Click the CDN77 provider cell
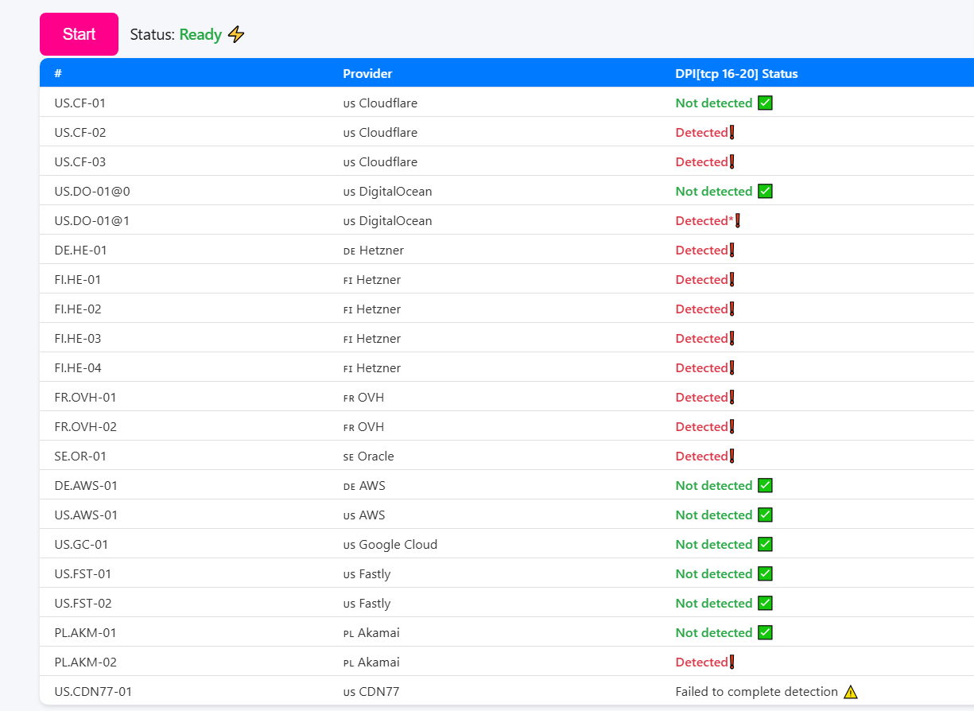This screenshot has width=974, height=711. (371, 691)
